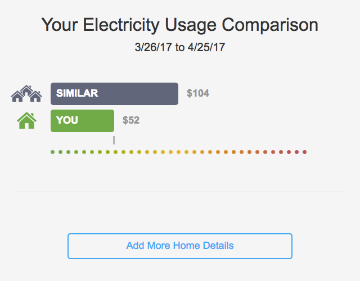The image size is (360, 281).
Task: Click the YOU text inside green bar
Action: click(67, 120)
